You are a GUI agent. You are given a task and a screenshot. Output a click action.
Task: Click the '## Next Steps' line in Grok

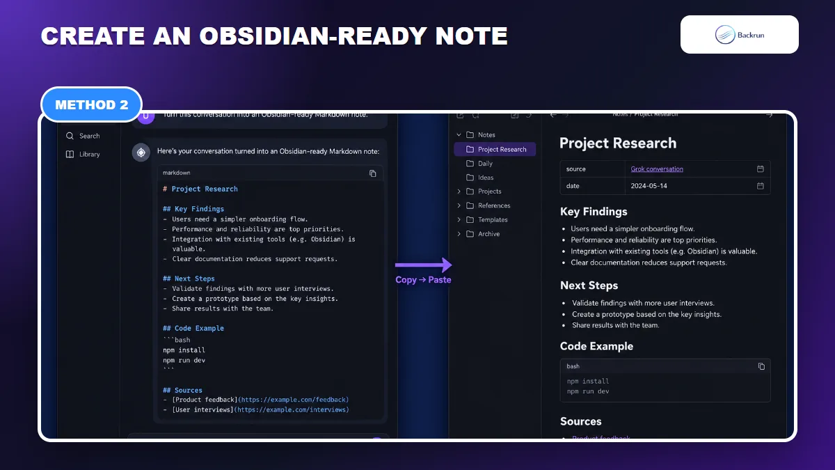pyautogui.click(x=189, y=279)
